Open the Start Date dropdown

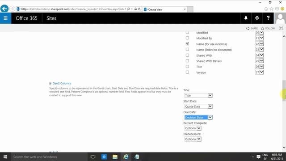[x=198, y=106]
